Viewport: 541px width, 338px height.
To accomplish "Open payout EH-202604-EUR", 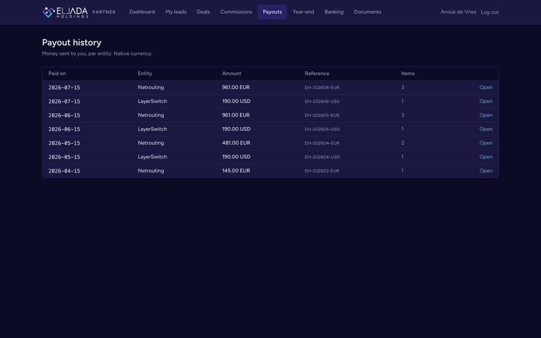I will point(486,143).
